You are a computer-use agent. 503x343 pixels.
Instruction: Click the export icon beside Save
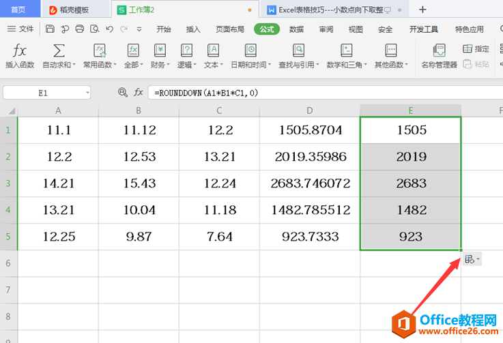65,29
